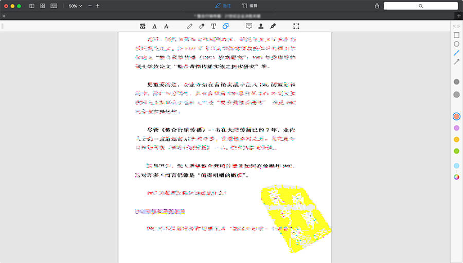The width and height of the screenshot is (463, 263).
Task: Select the pen drawing tool
Action: 189,26
